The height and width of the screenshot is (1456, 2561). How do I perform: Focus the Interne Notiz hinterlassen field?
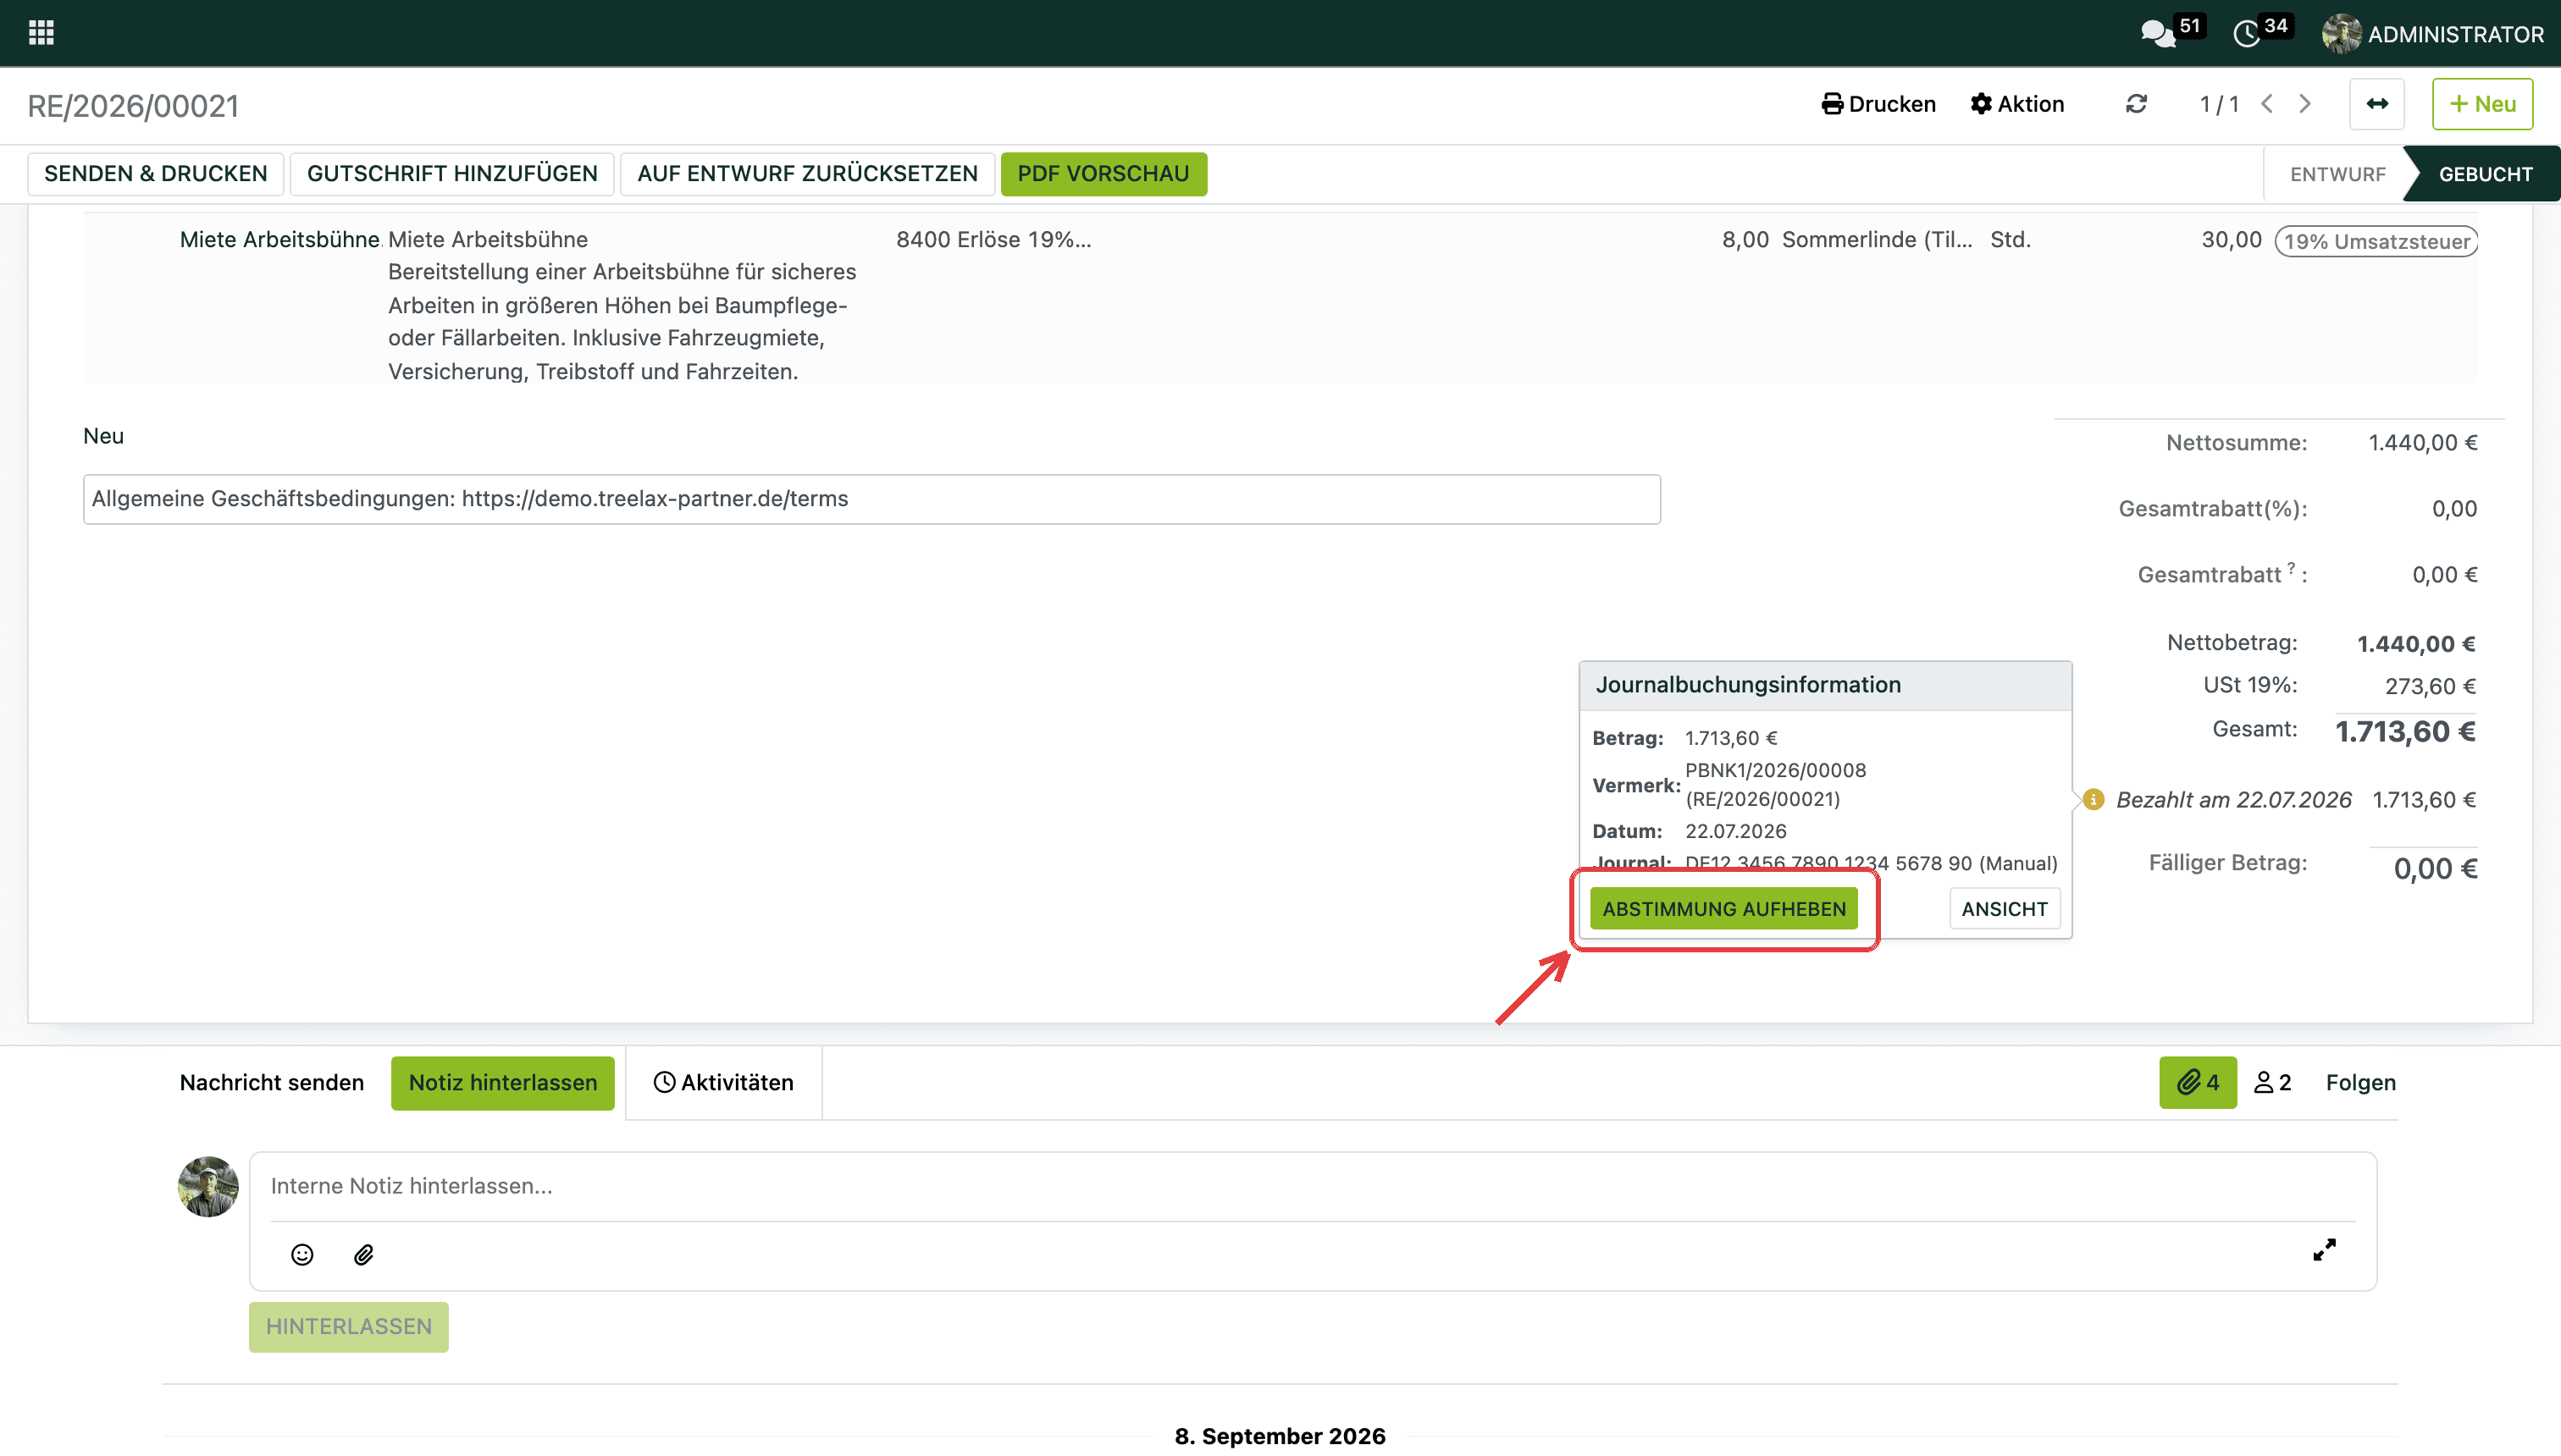1313,1186
